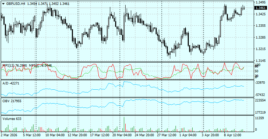268x139 pixels.
Task: Click the open price 1.3454 in the title
Action: (x=32, y=4)
